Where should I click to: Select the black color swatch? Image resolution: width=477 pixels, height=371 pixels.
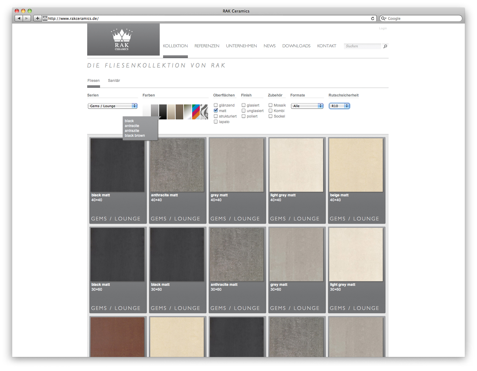[163, 112]
